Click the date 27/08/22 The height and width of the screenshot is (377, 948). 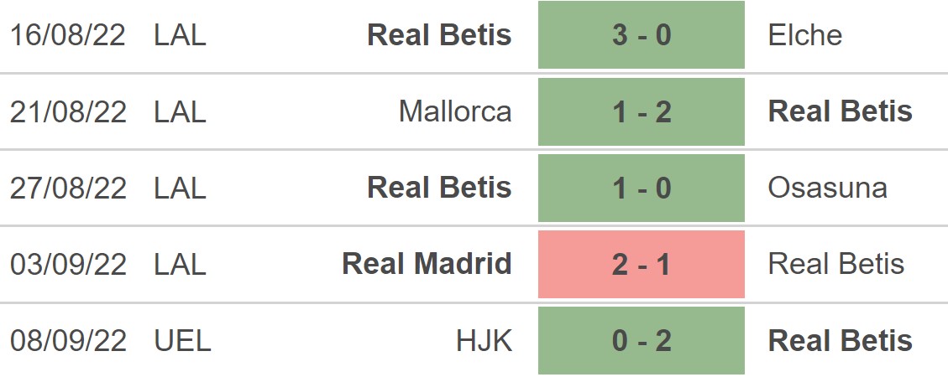pos(68,188)
